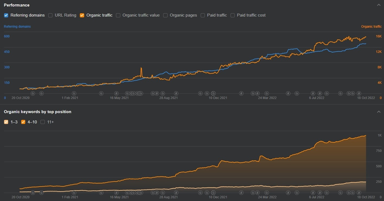Click 6 Jul 2022 date in Performance chart
384x201 pixels.
(x=317, y=98)
